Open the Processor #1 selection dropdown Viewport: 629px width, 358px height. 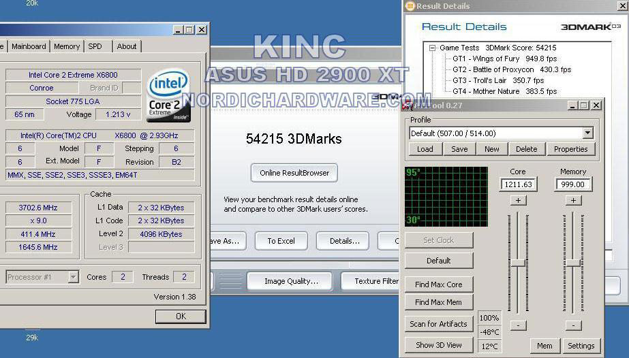73,277
